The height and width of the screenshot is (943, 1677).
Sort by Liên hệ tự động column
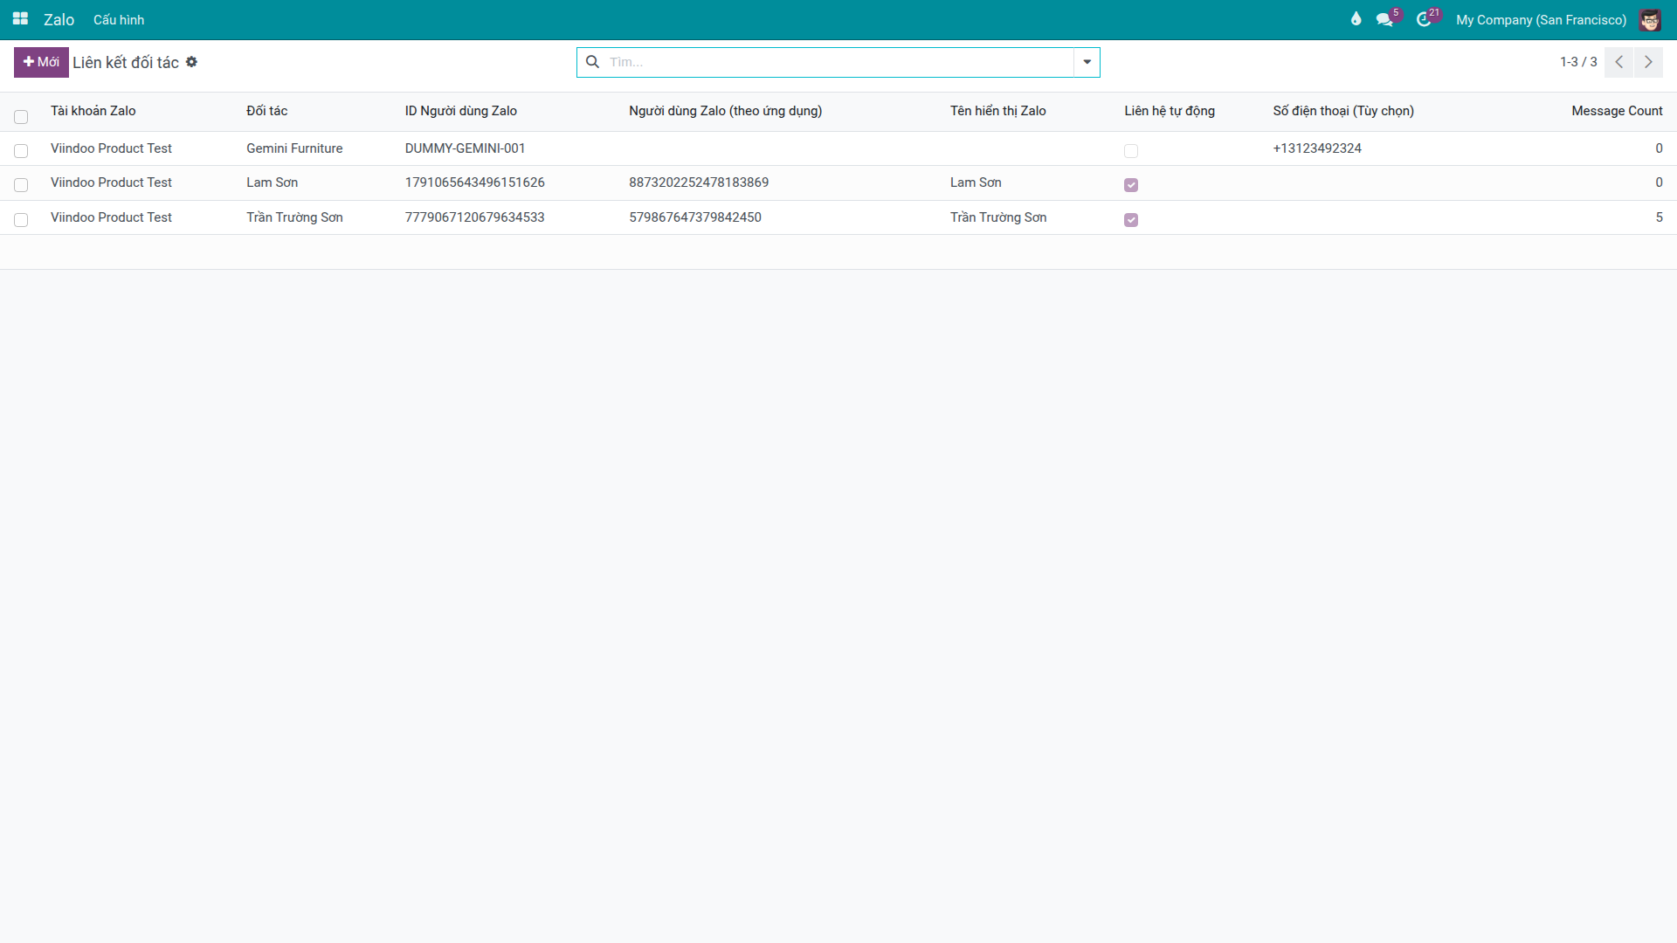coord(1170,111)
